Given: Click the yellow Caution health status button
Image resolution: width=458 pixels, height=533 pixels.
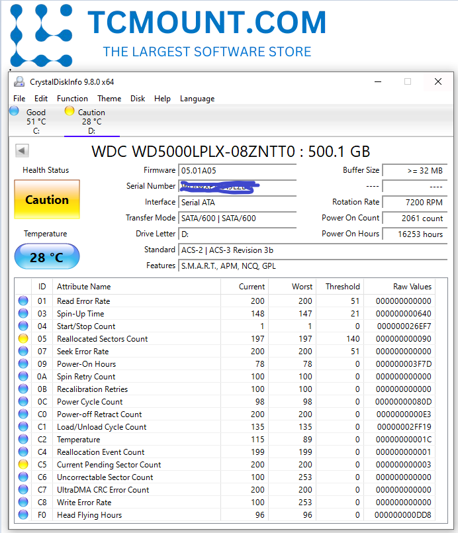Looking at the screenshot, I should pyautogui.click(x=46, y=200).
